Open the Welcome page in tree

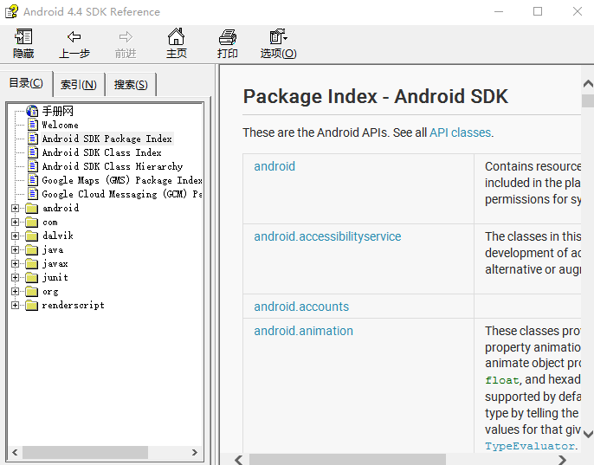[x=60, y=125]
